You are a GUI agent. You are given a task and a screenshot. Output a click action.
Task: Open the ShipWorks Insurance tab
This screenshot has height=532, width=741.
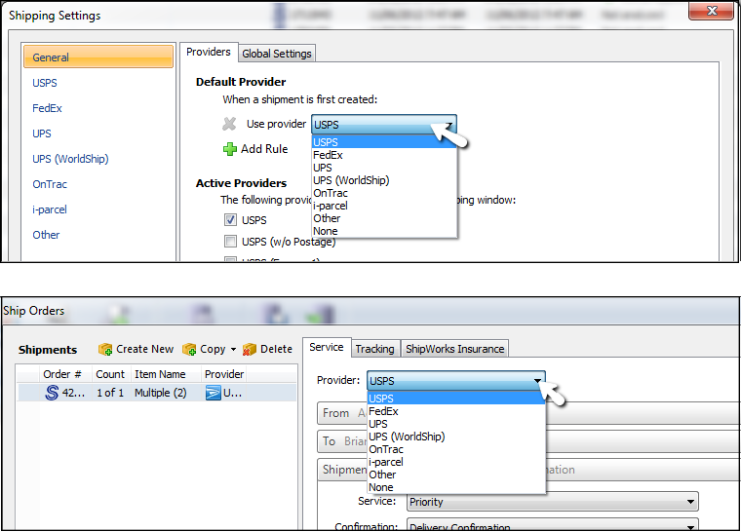tap(454, 349)
